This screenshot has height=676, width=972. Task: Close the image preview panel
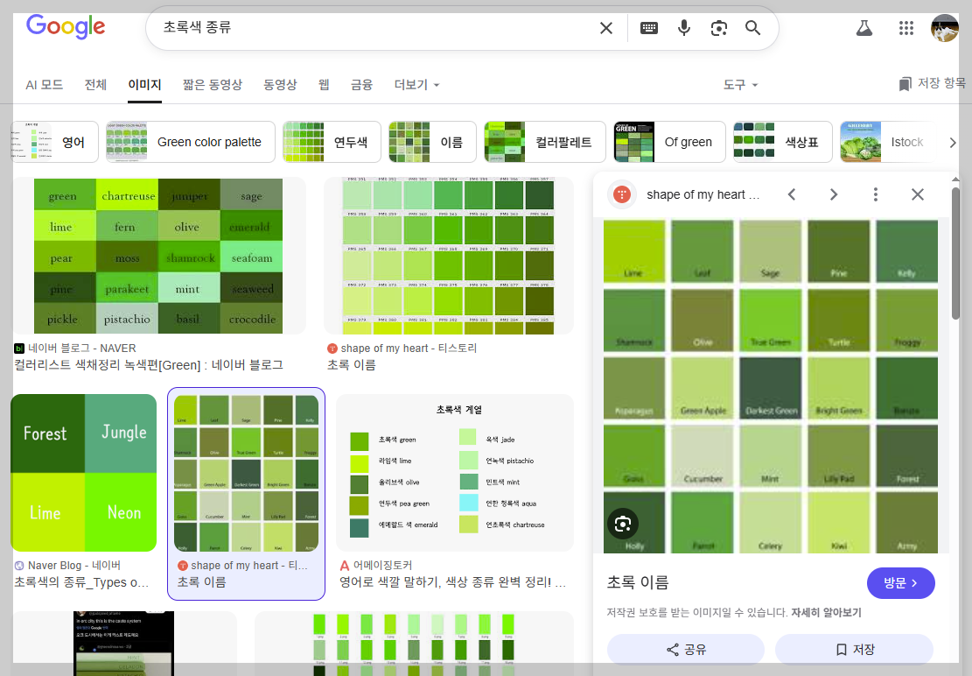pyautogui.click(x=918, y=194)
